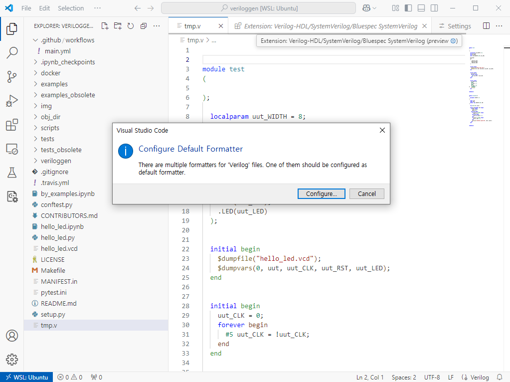The height and width of the screenshot is (382, 510).
Task: Open the Run and Debug view
Action: (11, 101)
